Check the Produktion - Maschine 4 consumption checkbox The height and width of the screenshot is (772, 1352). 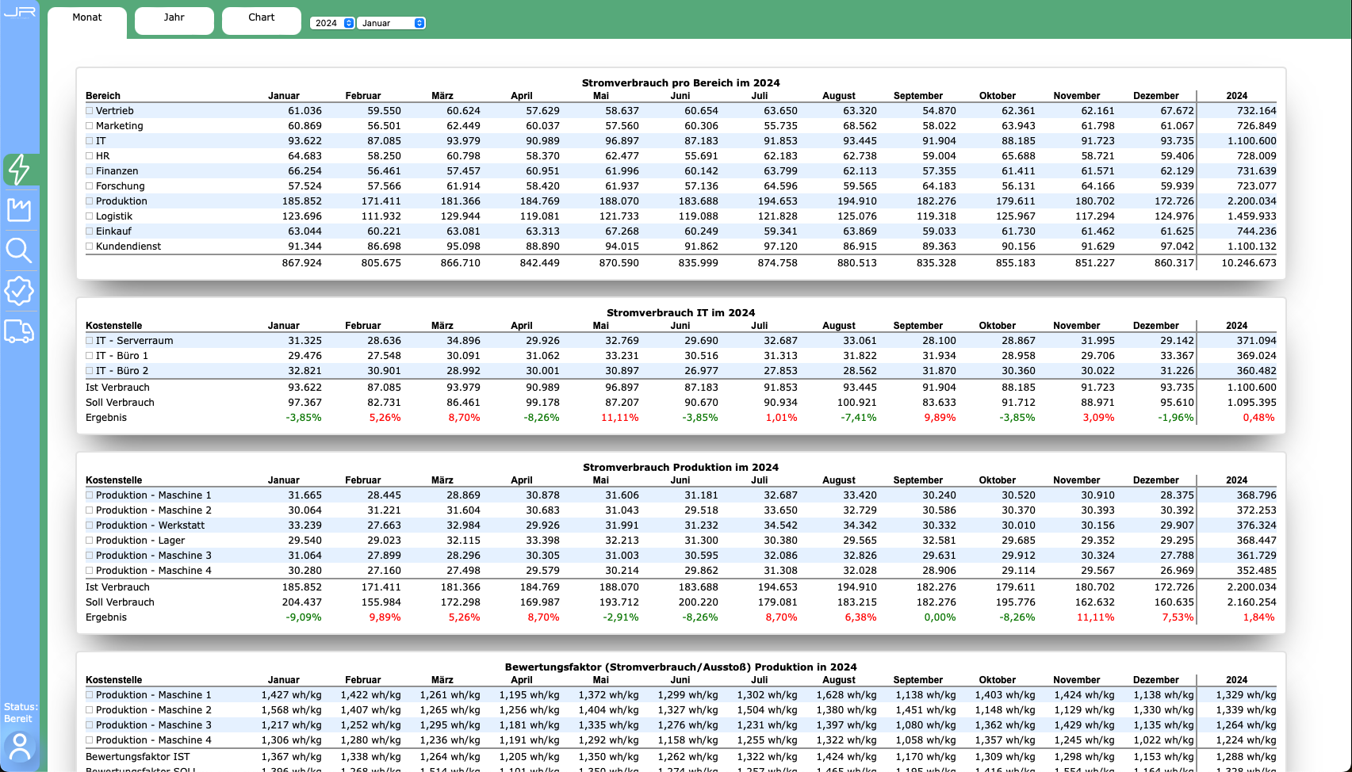coord(90,571)
